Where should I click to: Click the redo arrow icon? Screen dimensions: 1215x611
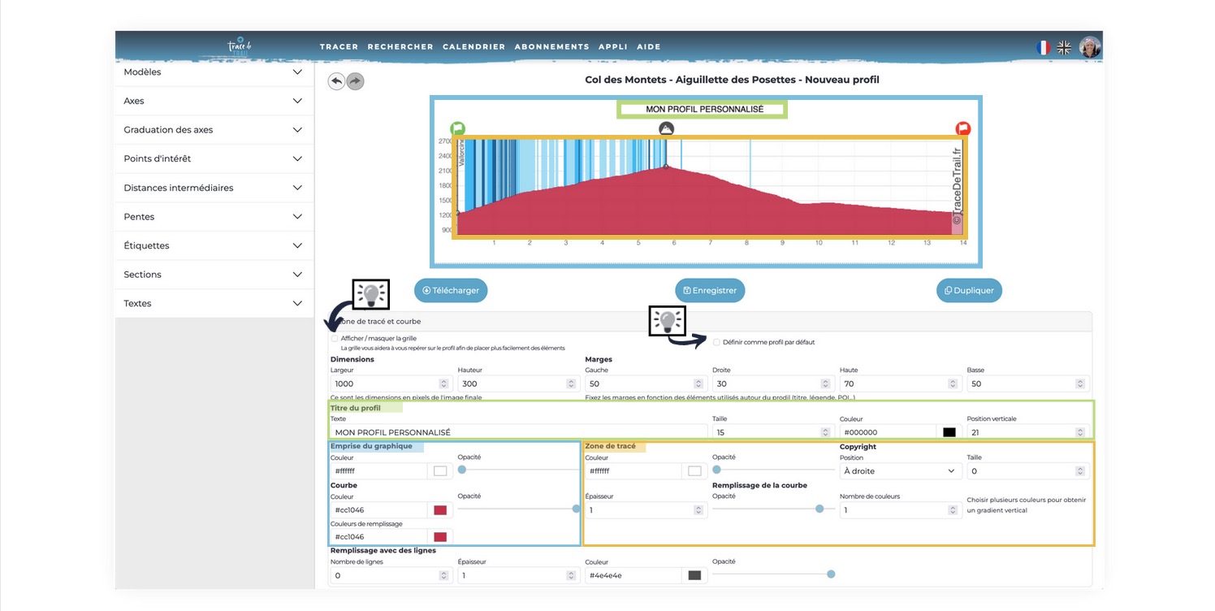click(355, 81)
